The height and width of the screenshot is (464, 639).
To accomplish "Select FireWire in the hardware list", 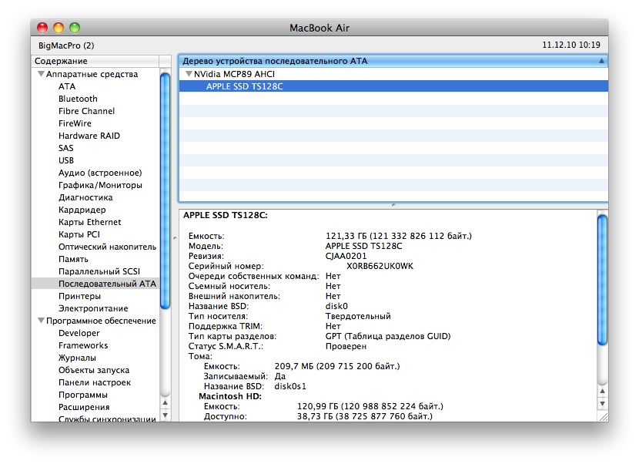I will click(x=75, y=124).
